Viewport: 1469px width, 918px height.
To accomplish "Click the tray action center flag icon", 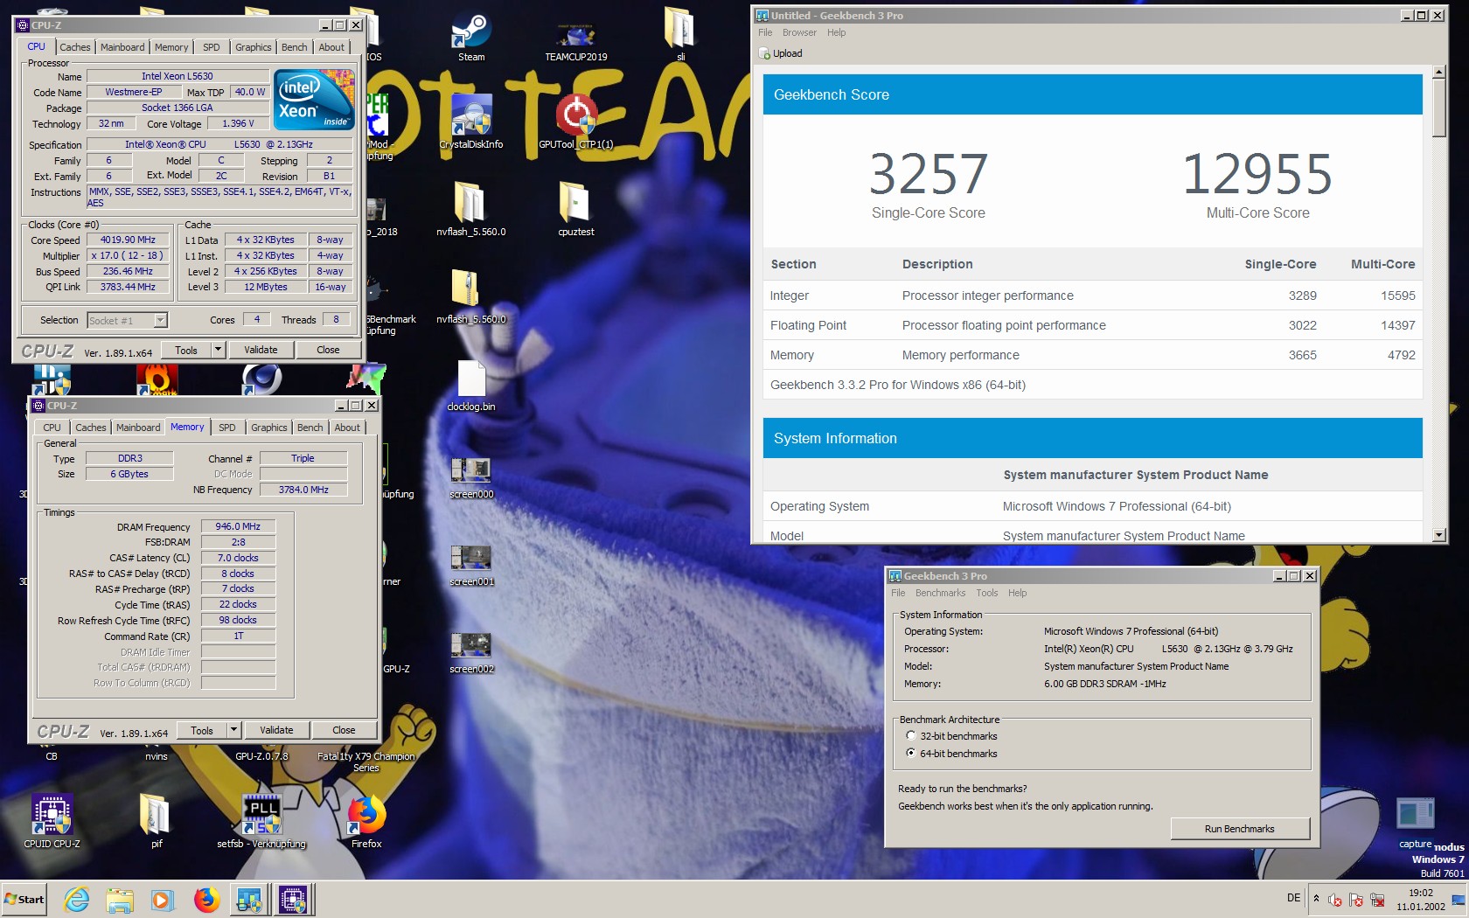I will [1356, 900].
